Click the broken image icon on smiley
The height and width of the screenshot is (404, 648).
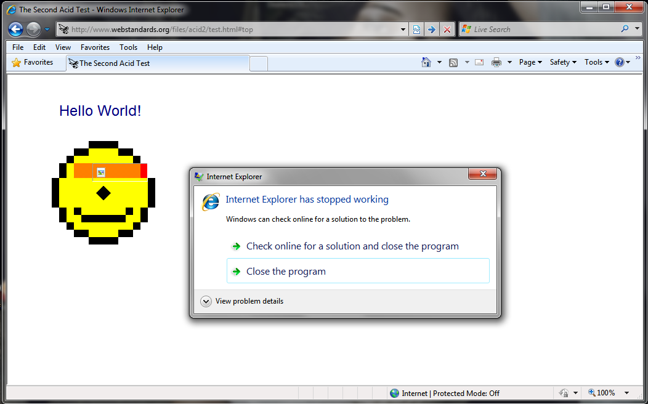pyautogui.click(x=101, y=172)
